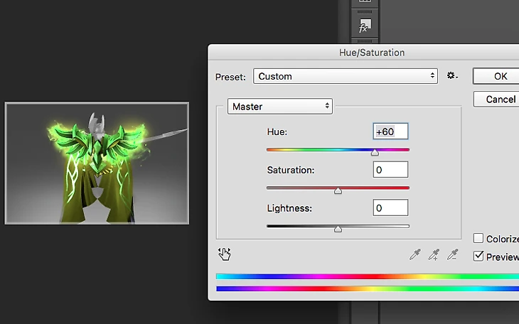Screen dimensions: 519x324
Task: Click the Hue slider handle
Action: tap(375, 151)
